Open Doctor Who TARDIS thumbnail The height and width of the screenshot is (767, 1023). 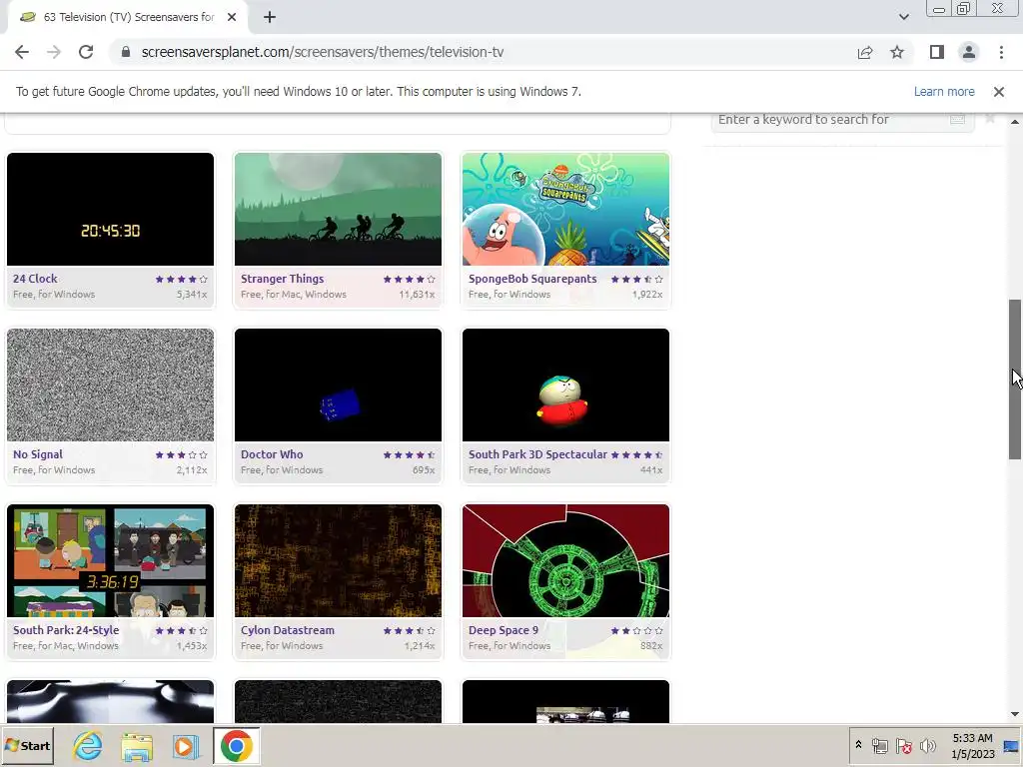click(x=338, y=384)
